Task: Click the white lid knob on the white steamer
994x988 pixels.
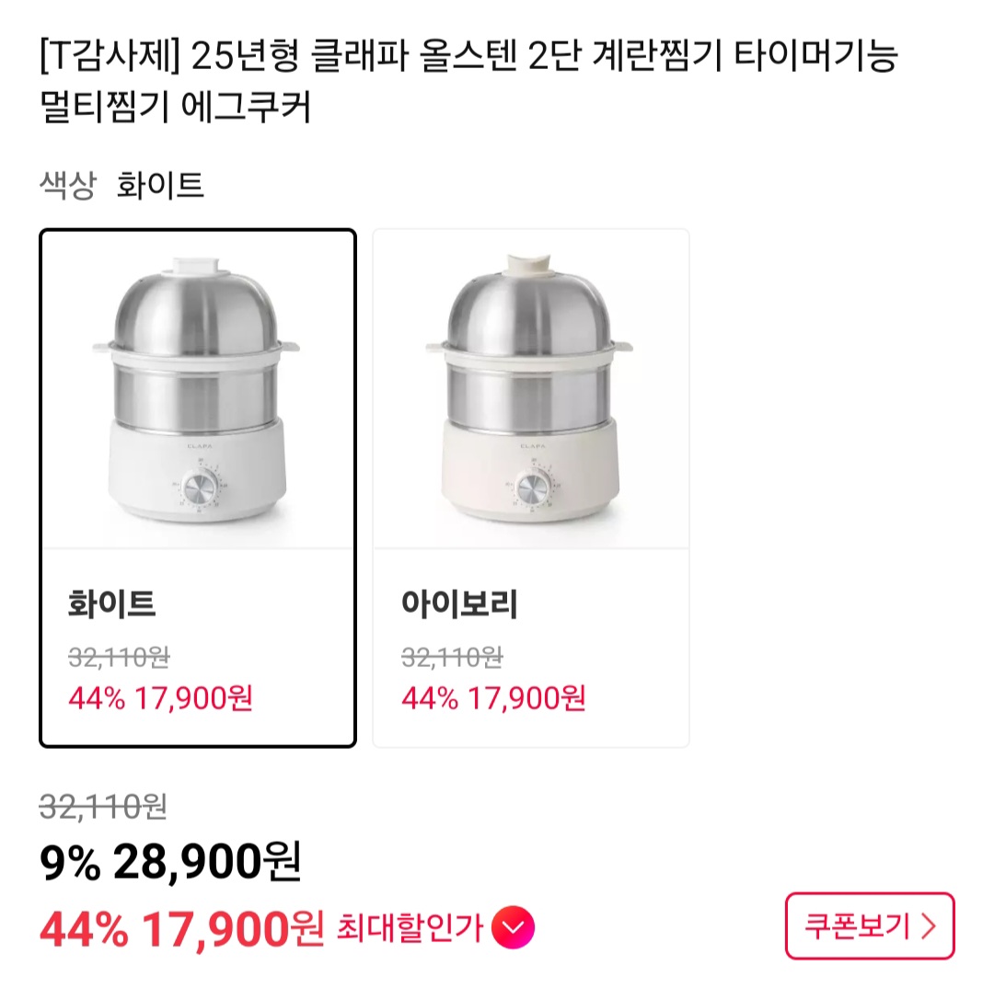Action: [x=197, y=263]
